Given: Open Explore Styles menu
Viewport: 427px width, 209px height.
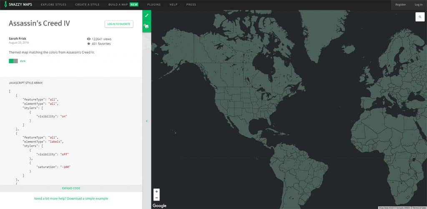Looking at the screenshot, I should pyautogui.click(x=53, y=5).
